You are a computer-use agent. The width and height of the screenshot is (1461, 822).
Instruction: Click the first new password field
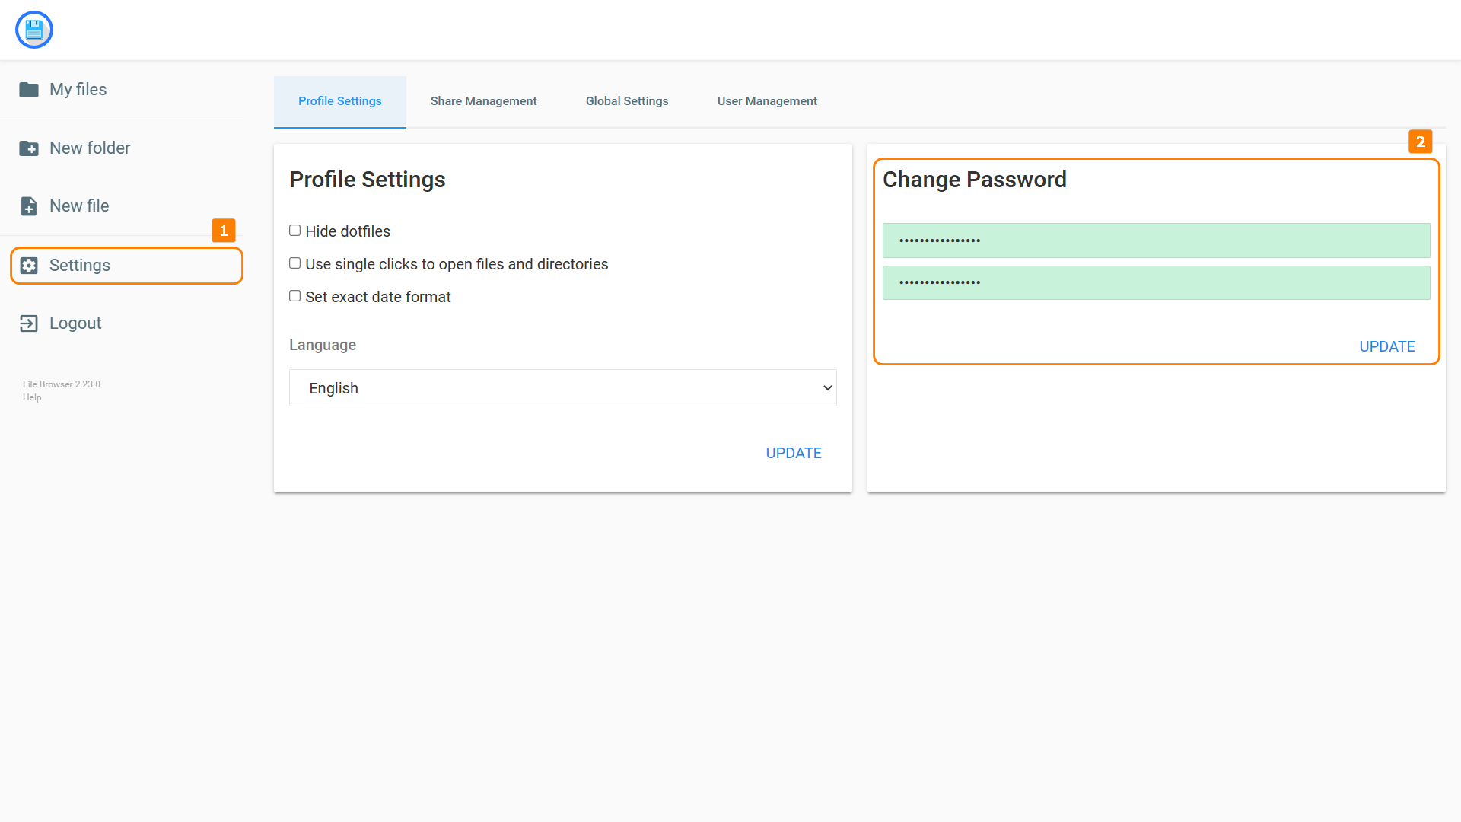point(1155,241)
